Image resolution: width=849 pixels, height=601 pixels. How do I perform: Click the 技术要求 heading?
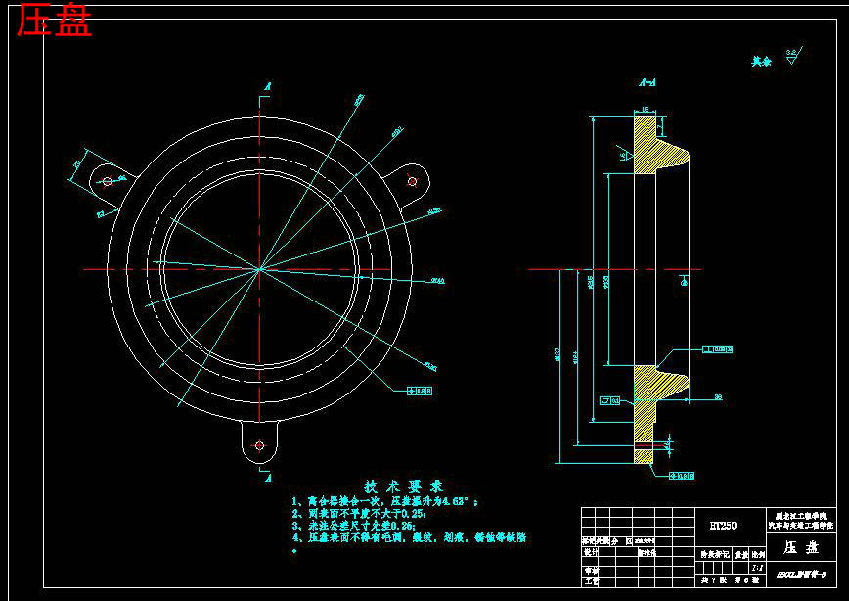click(x=403, y=485)
